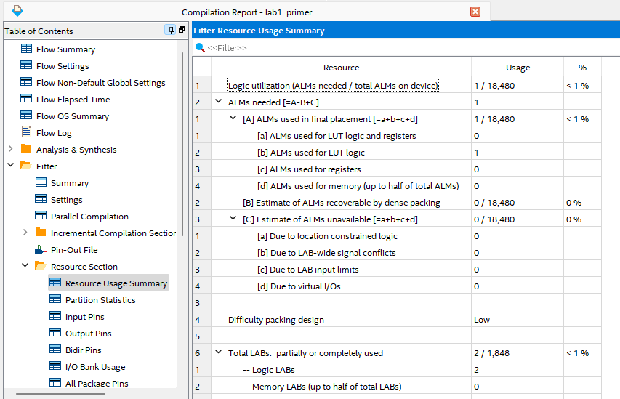The image size is (620, 399).
Task: Select the '-- Memory LABs' row
Action: tap(322, 387)
